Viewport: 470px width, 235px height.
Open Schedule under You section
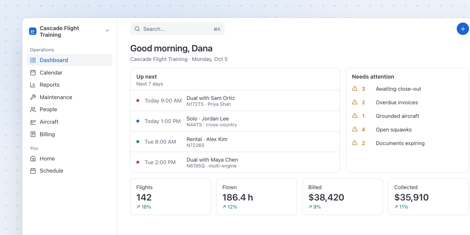point(69,171)
